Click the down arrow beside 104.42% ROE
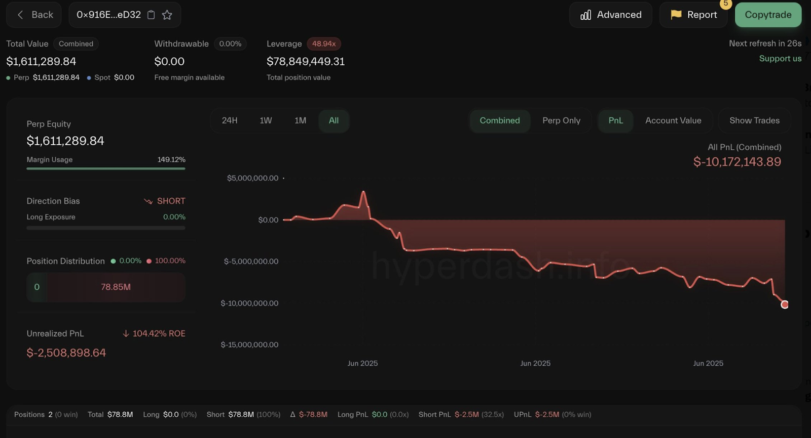This screenshot has width=811, height=438. click(x=126, y=333)
